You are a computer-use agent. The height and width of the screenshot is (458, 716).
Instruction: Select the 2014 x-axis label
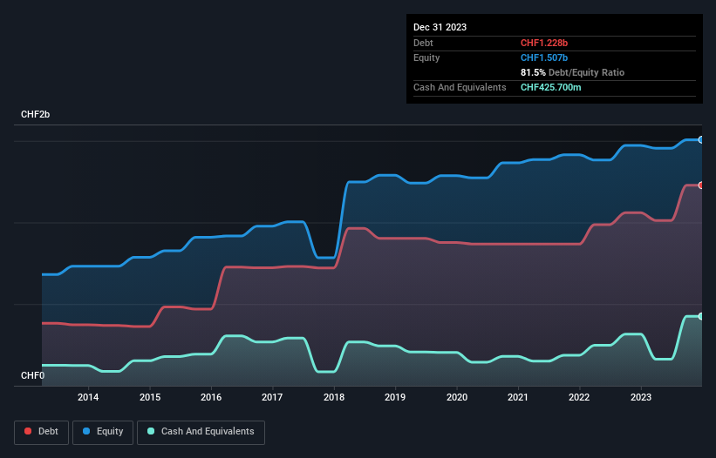coord(88,398)
